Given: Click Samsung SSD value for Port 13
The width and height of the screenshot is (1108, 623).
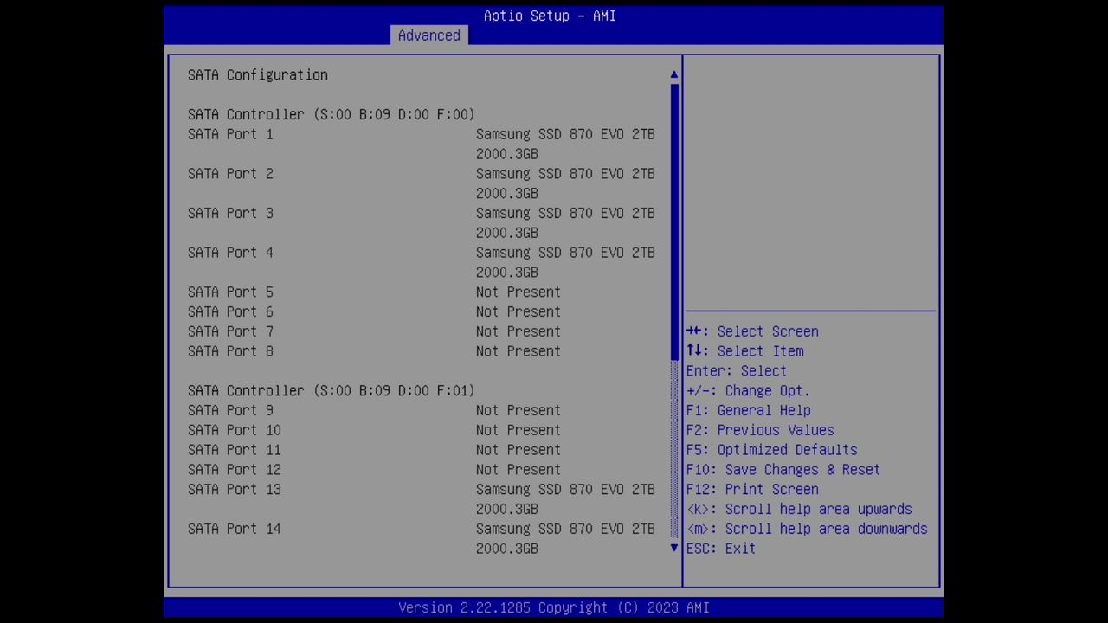Looking at the screenshot, I should 565,490.
